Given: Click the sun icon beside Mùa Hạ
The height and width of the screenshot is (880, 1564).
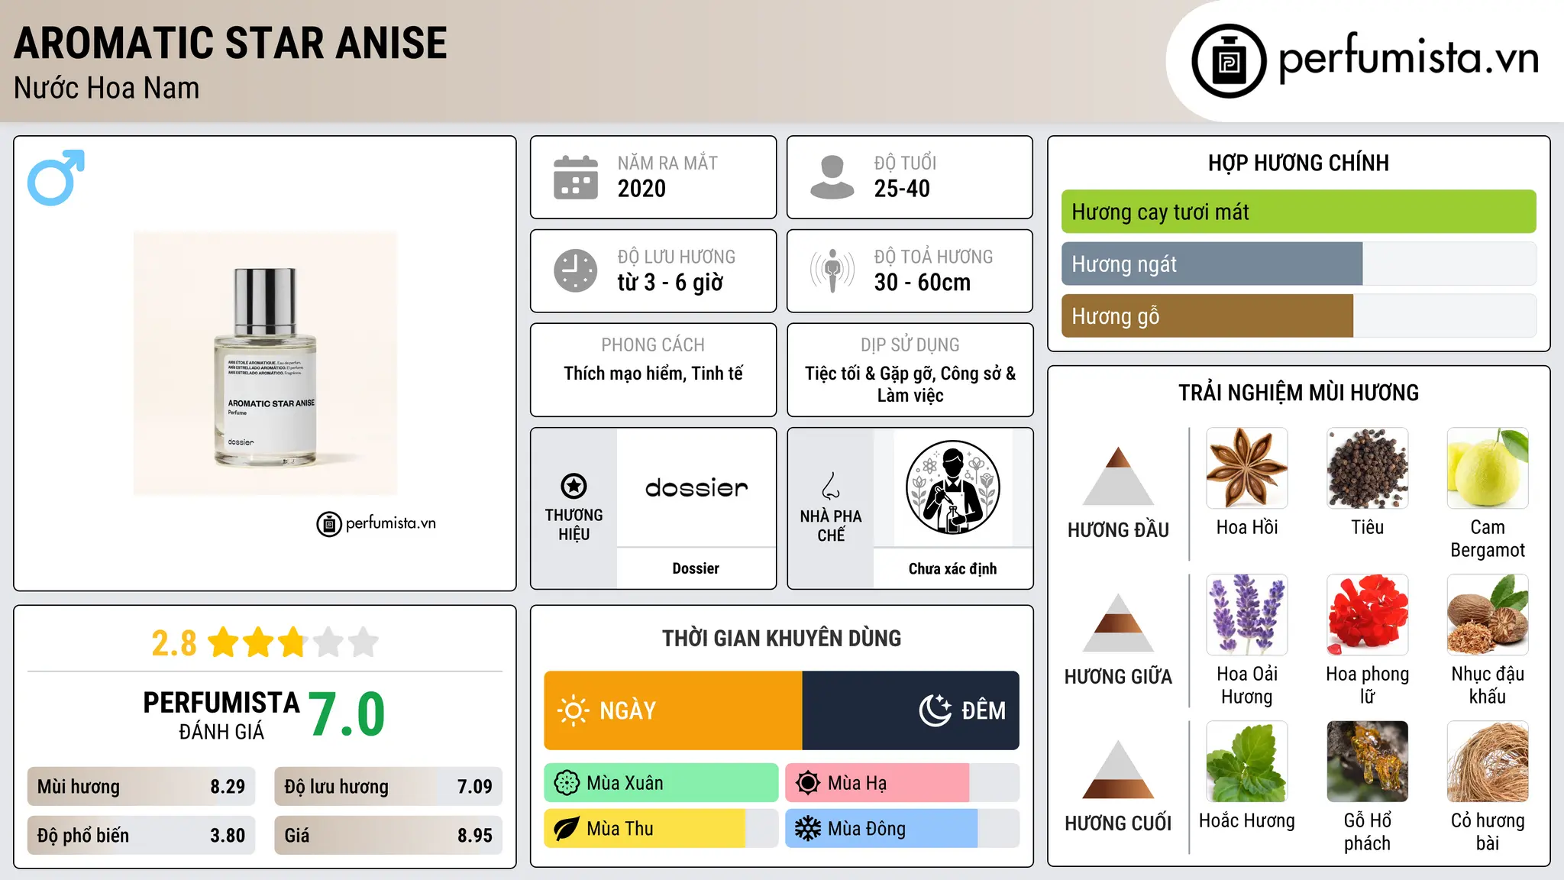Looking at the screenshot, I should click(808, 783).
